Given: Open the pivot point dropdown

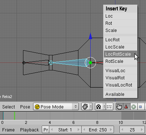Looking at the screenshot, I should 100,107.
